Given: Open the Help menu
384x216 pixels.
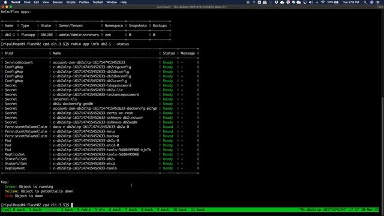Looking at the screenshot, I should [x=124, y=2].
